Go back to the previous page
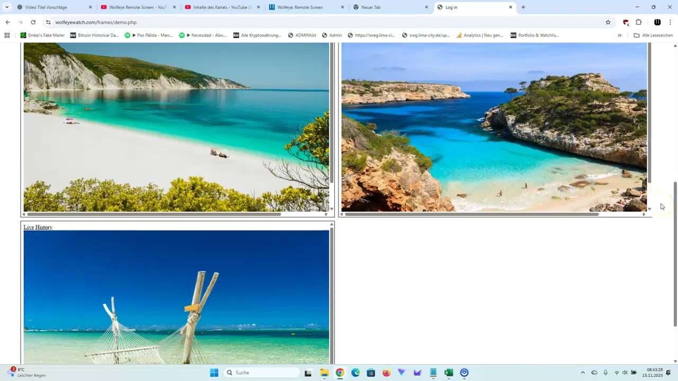678x381 pixels. [7, 22]
